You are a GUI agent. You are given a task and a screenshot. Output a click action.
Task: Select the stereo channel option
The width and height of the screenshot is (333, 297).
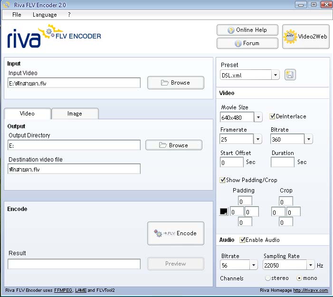tap(268, 278)
